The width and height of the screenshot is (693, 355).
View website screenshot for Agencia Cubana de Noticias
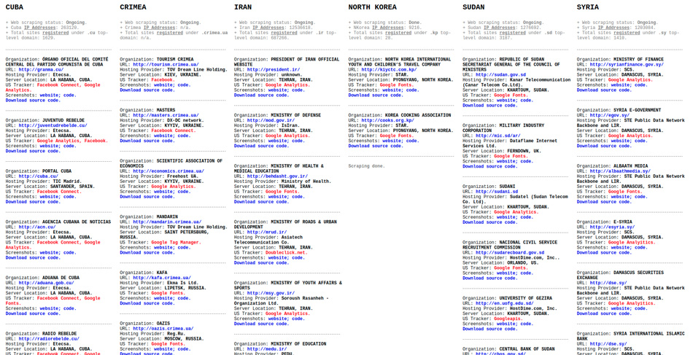click(50, 252)
